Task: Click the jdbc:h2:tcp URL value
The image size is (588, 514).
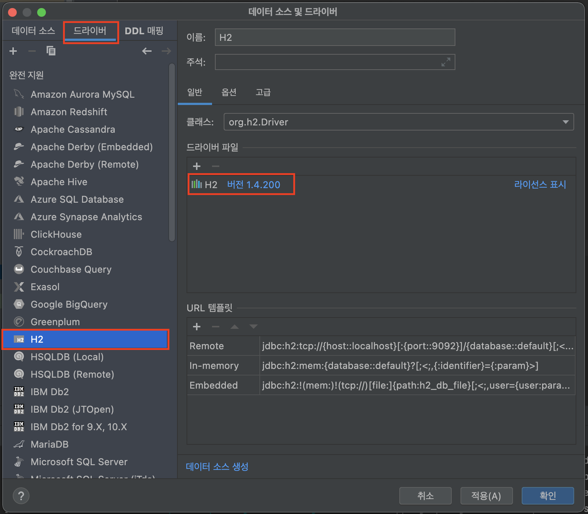Action: [418, 346]
